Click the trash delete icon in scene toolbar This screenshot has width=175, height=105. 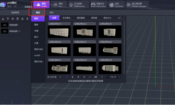pyautogui.click(x=27, y=19)
